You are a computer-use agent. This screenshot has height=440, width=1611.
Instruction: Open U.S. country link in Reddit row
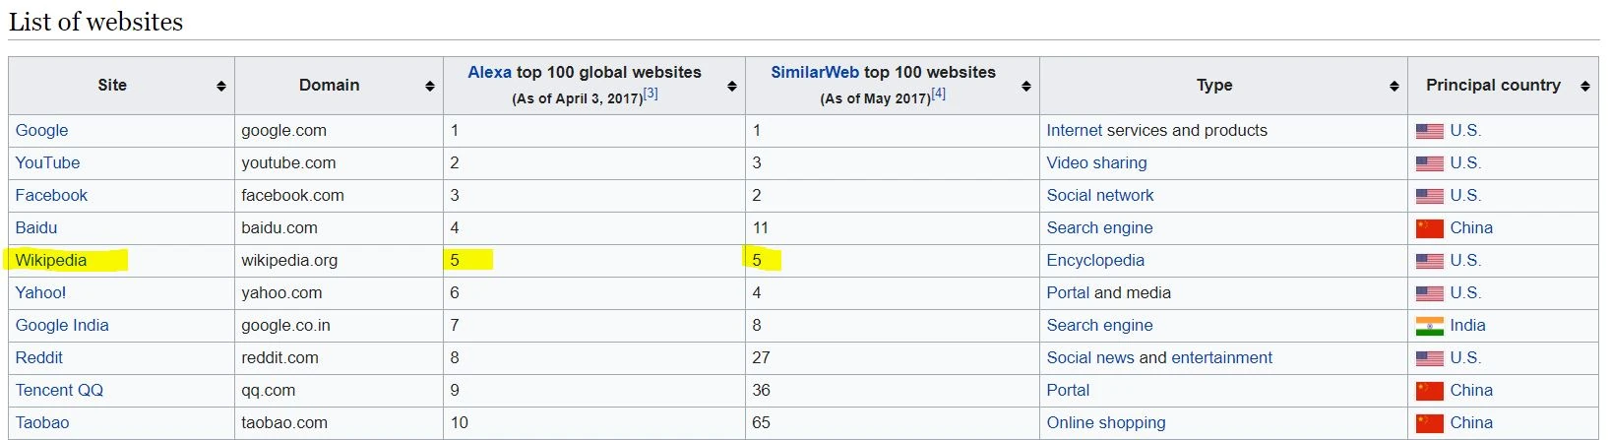tap(1465, 357)
